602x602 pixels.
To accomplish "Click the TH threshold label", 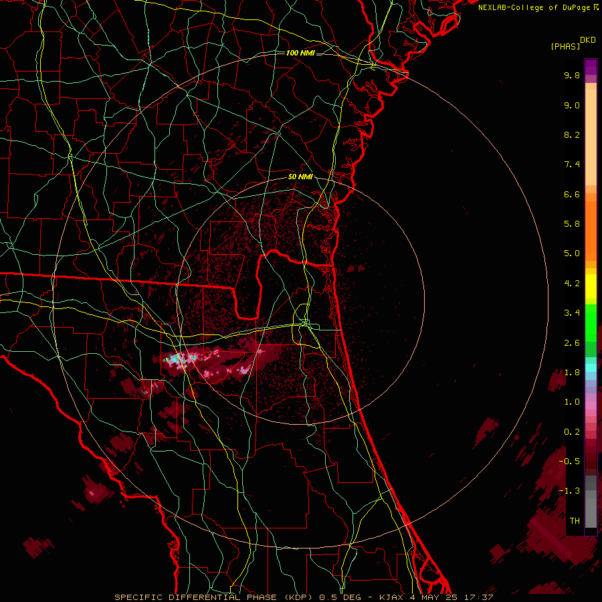I will point(575,521).
